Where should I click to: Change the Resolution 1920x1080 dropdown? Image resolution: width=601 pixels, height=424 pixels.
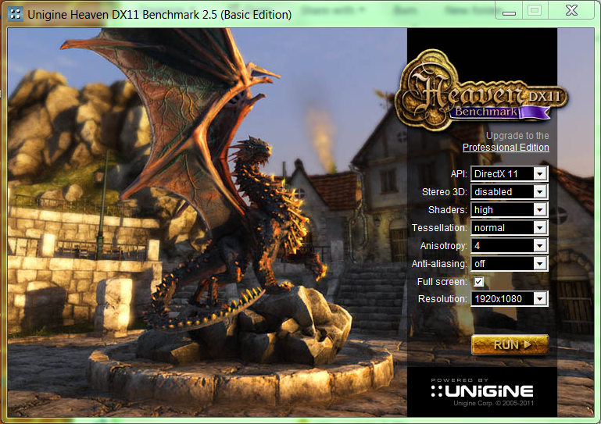click(510, 299)
